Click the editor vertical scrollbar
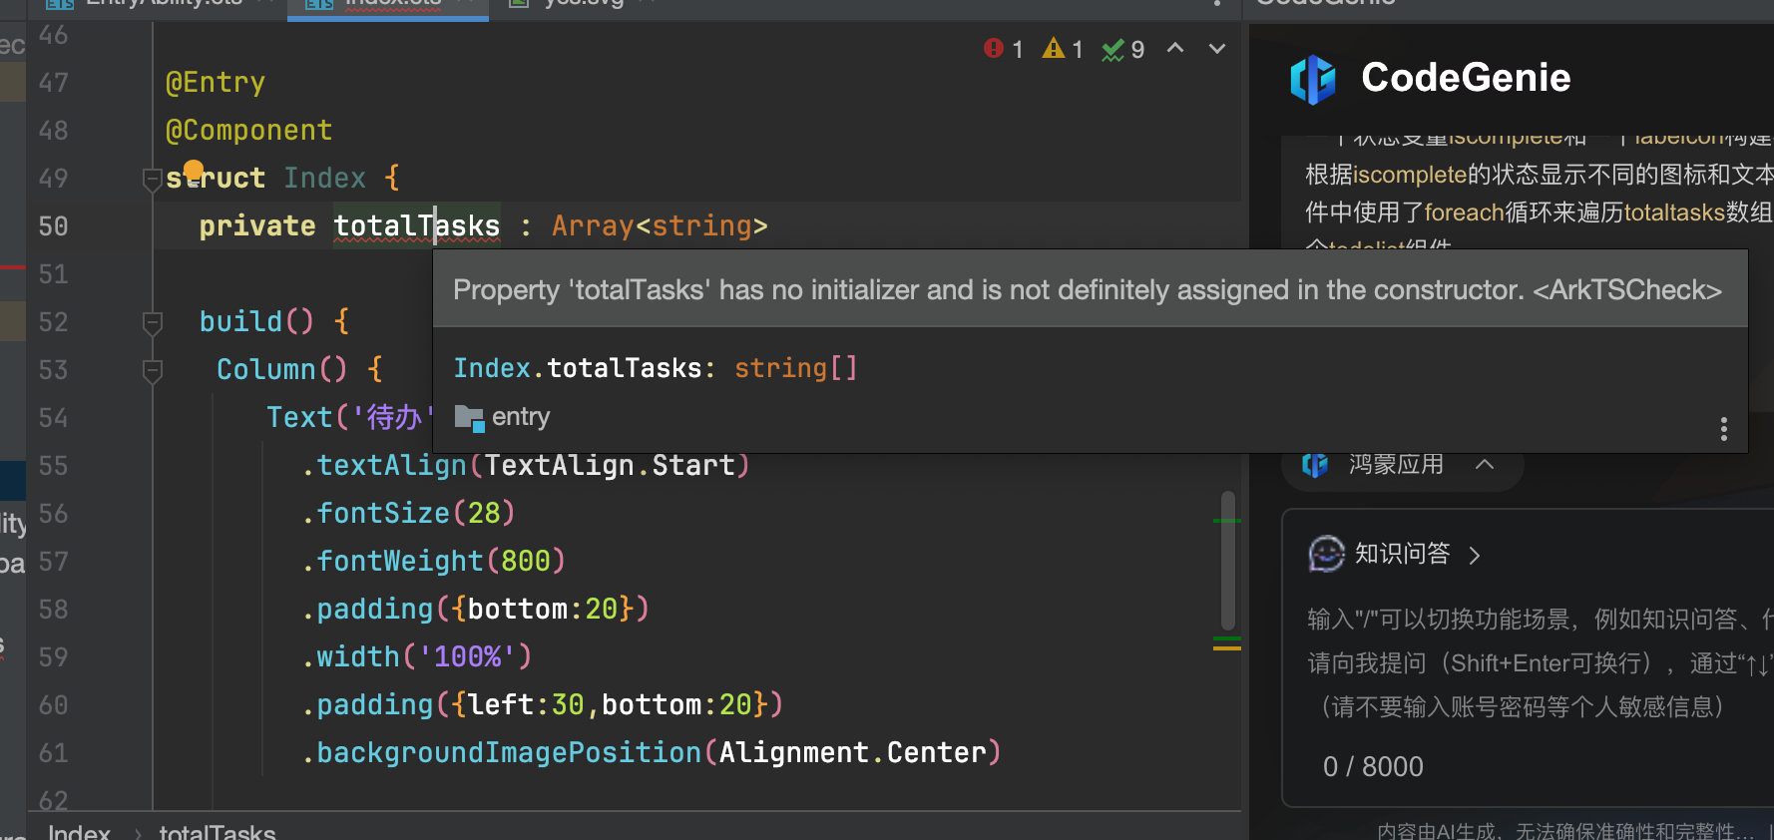Screen dimensions: 1774x840 [x=1228, y=560]
